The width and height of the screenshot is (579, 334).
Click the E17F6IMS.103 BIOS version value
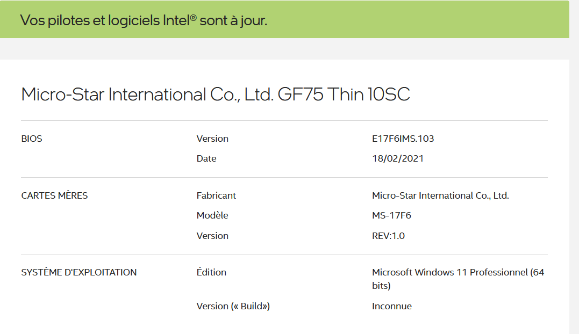point(403,139)
